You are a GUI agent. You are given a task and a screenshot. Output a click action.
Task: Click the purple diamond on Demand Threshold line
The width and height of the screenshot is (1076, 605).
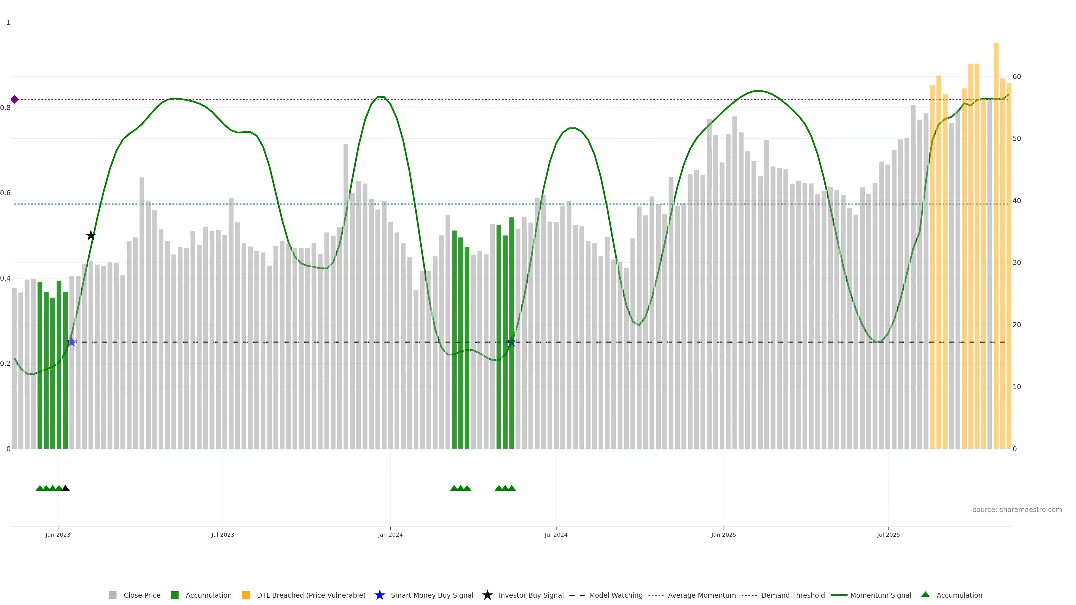pyautogui.click(x=15, y=99)
